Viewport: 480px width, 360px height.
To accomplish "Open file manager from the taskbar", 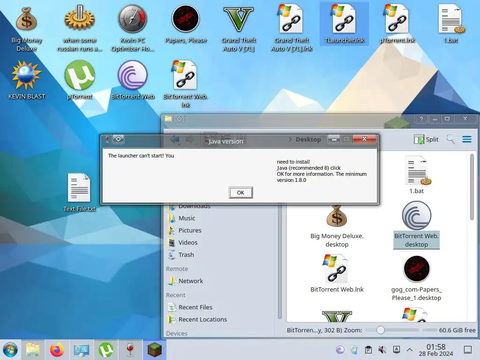I will tap(33, 350).
